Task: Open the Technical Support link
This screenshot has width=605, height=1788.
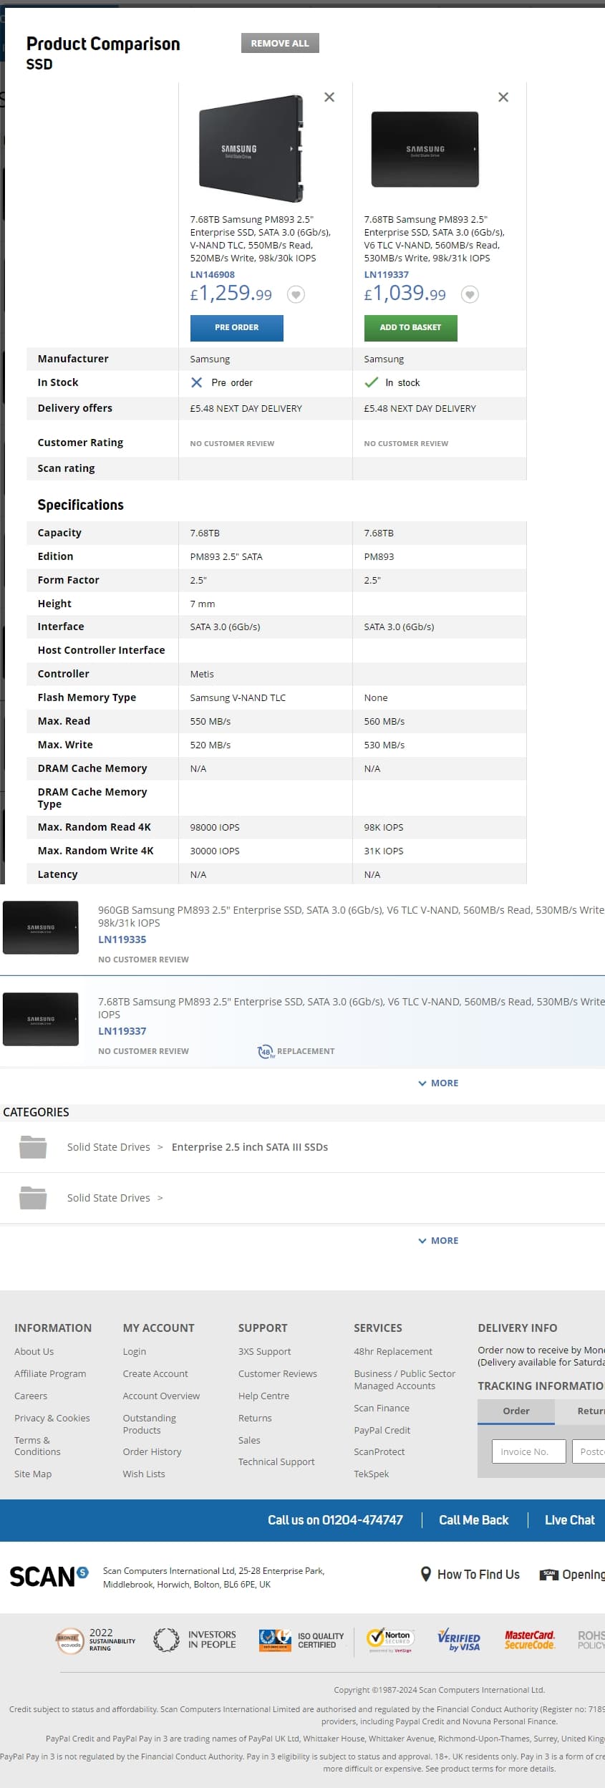Action: click(x=276, y=1461)
